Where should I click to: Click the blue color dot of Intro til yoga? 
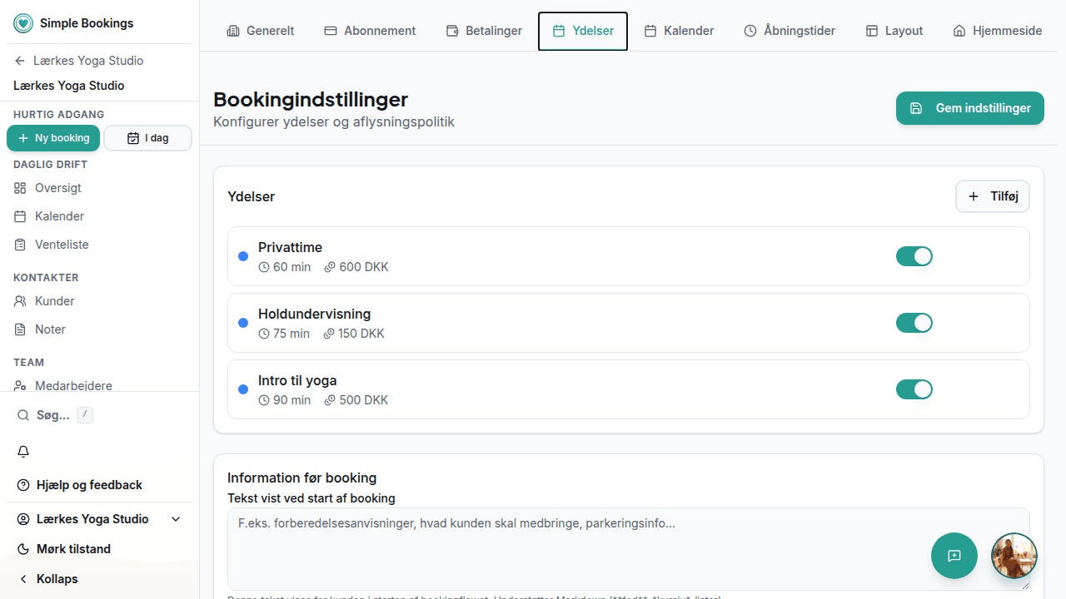pos(243,389)
